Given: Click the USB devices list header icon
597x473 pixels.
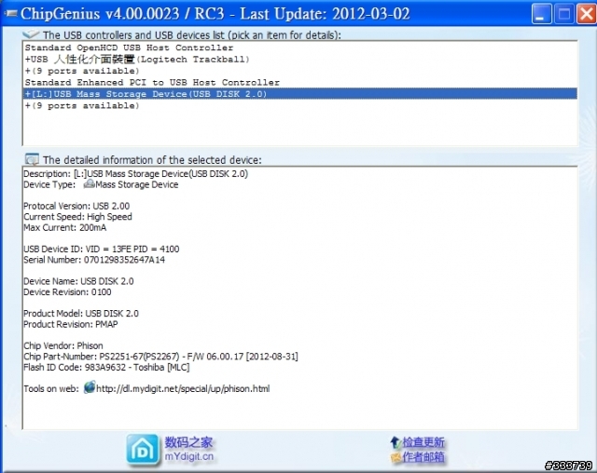Looking at the screenshot, I should [x=31, y=34].
